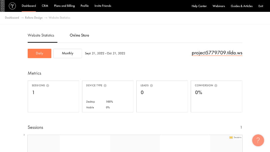
Task: Switch to Daily statistics view
Action: pyautogui.click(x=39, y=53)
